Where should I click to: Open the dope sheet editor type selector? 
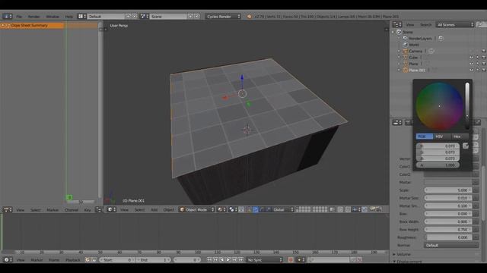(8, 209)
